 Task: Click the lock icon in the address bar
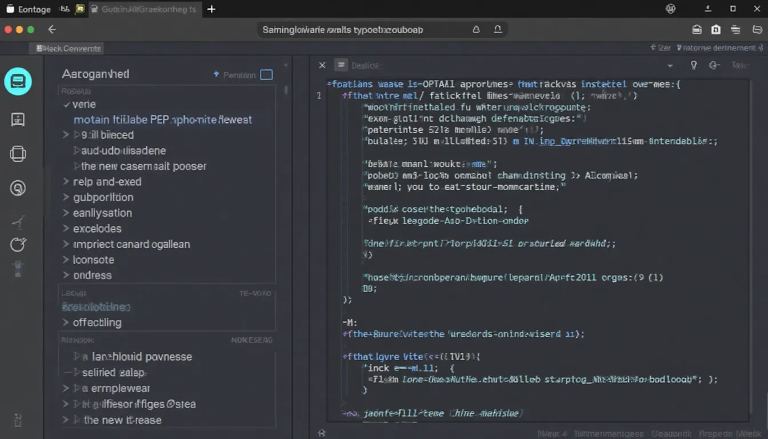pos(476,29)
